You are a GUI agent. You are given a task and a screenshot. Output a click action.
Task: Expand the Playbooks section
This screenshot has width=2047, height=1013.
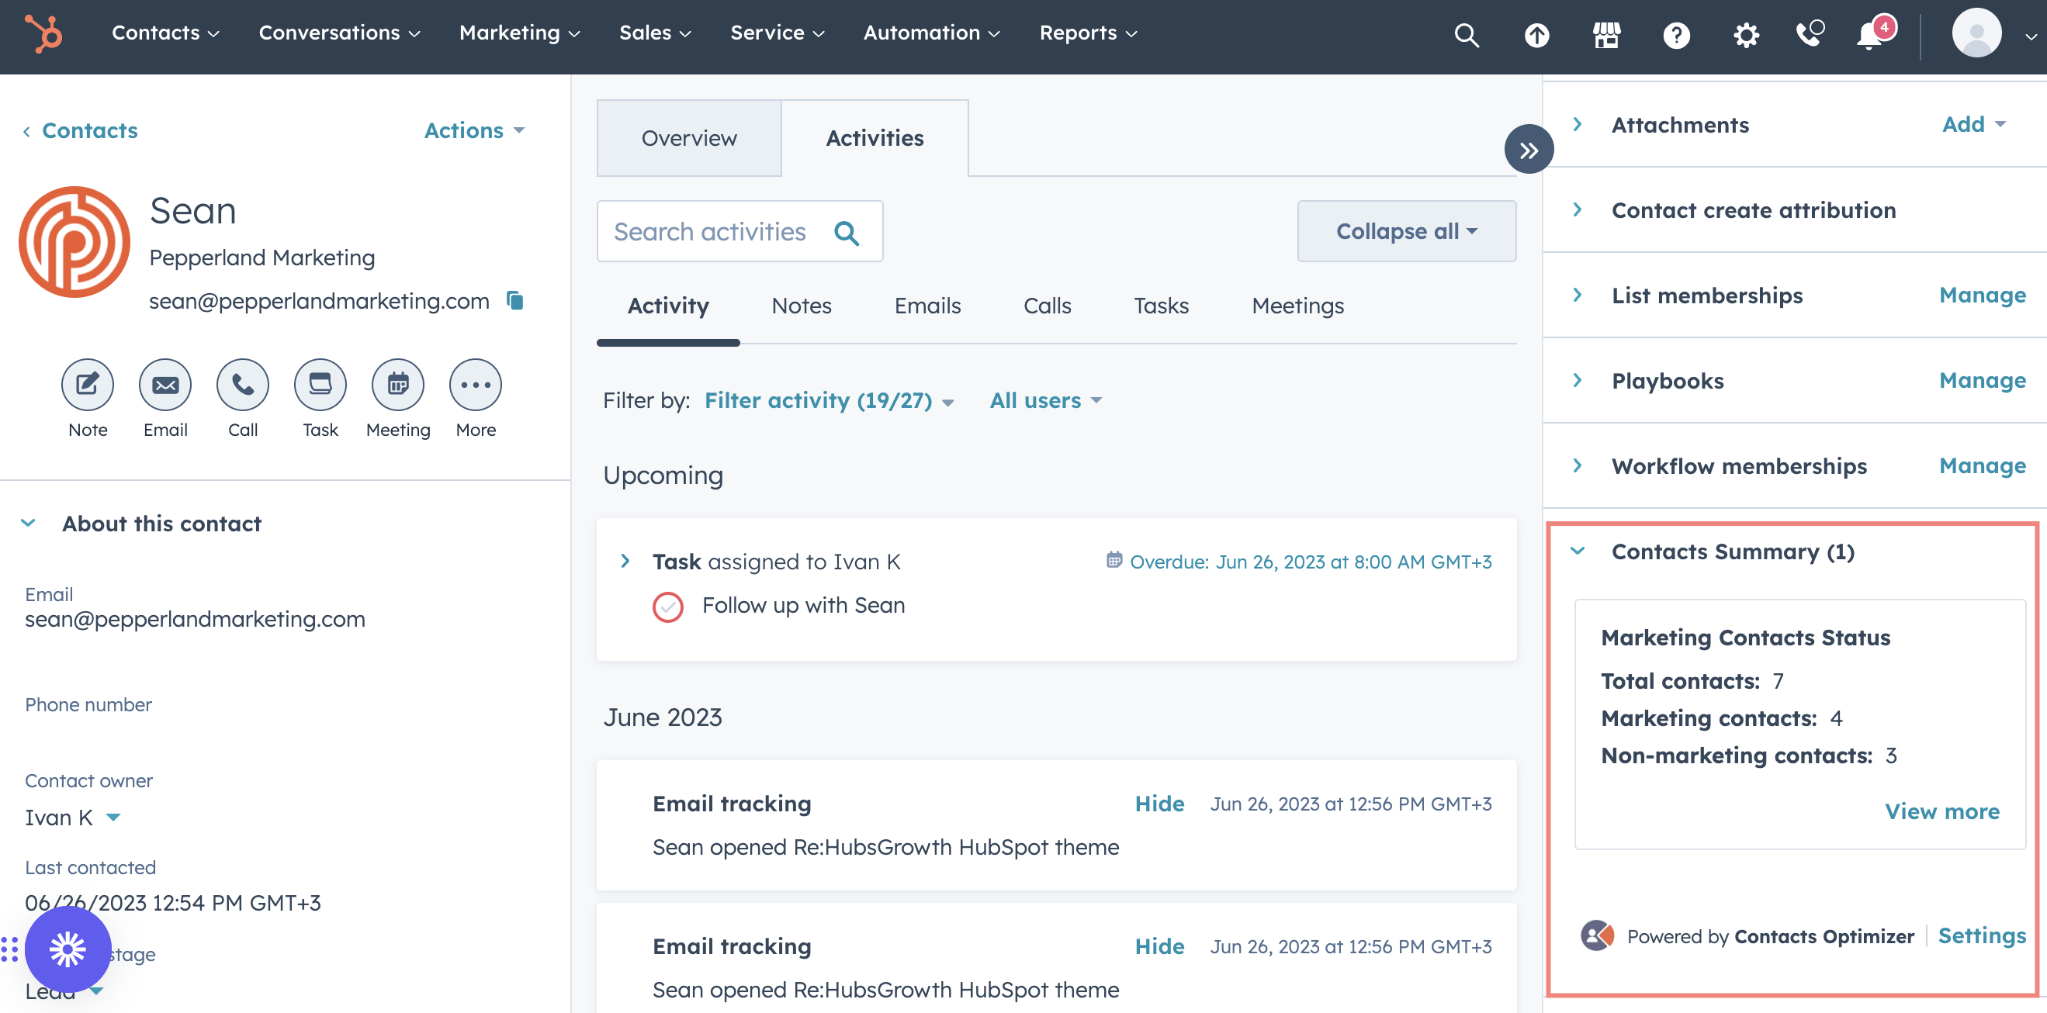(1577, 380)
